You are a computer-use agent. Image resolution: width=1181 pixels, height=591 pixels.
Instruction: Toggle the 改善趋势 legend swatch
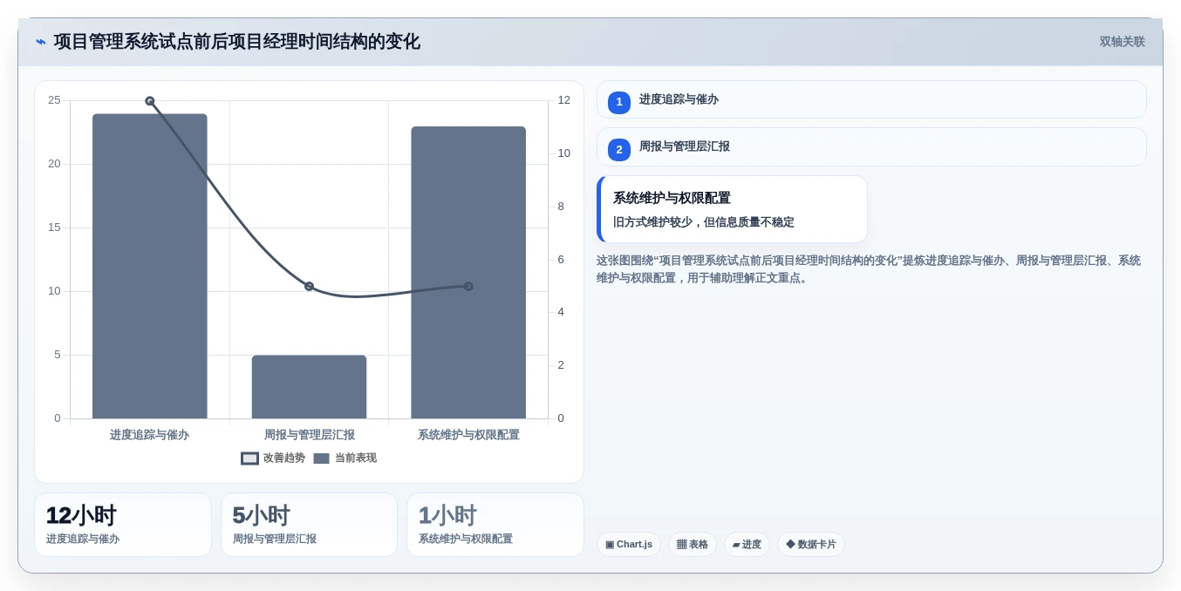pos(250,459)
